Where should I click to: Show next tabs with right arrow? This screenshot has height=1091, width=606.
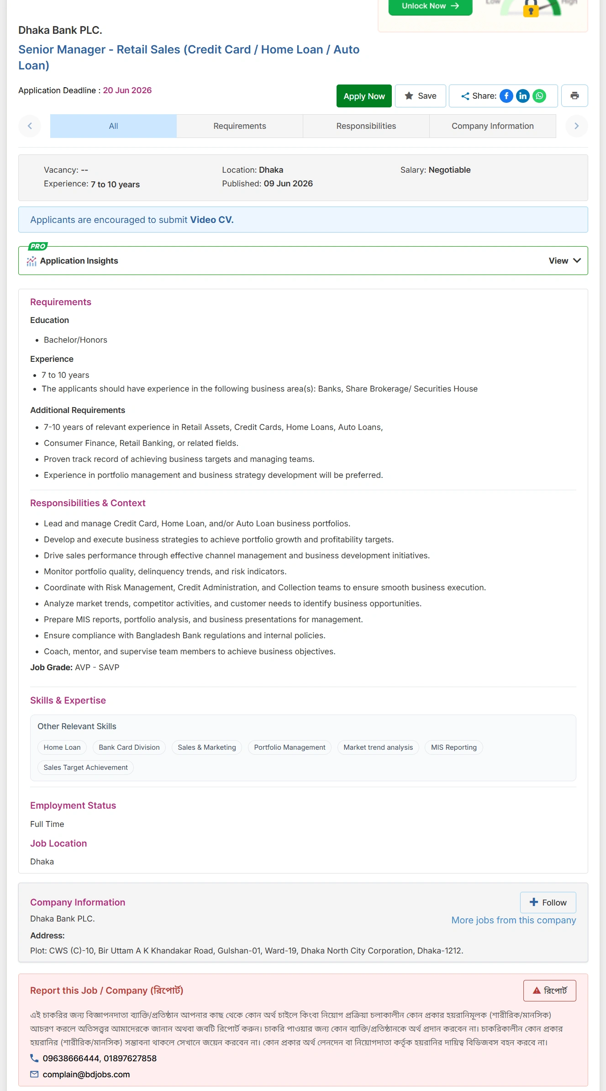[x=576, y=126]
